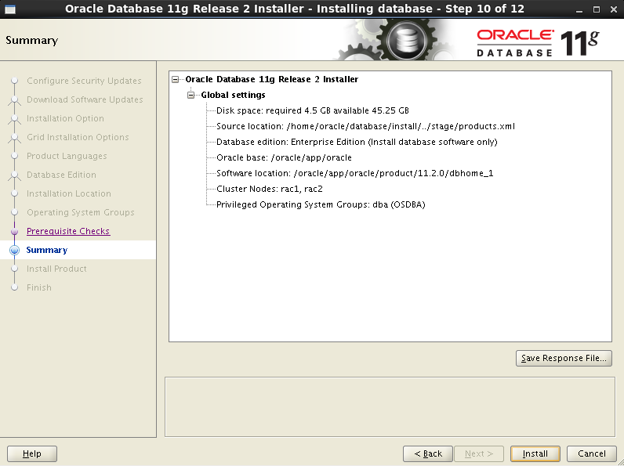Select the Software location dbhome_1 row
Screen dimensions: 624x466
click(354, 173)
